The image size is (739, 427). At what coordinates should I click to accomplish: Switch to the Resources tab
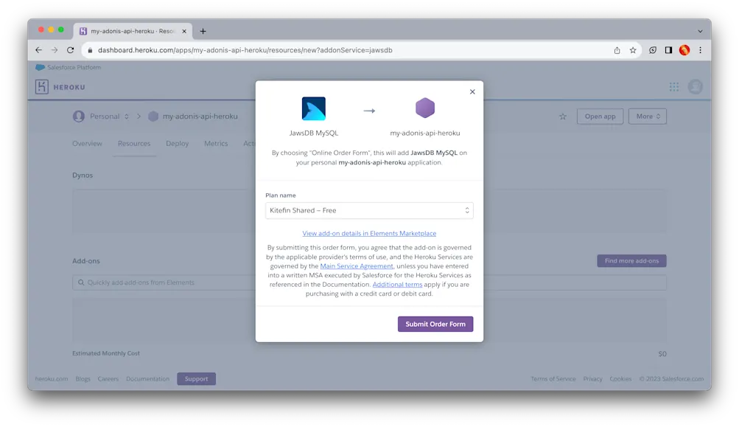pos(134,143)
